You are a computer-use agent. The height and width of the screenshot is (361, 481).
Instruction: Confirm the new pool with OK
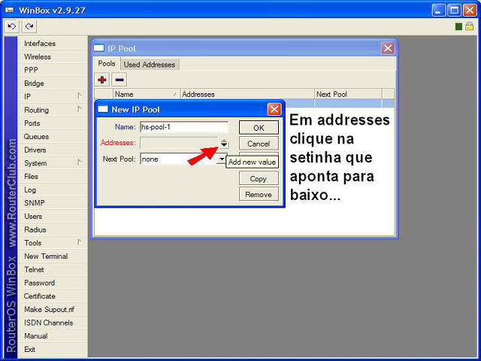(x=259, y=128)
